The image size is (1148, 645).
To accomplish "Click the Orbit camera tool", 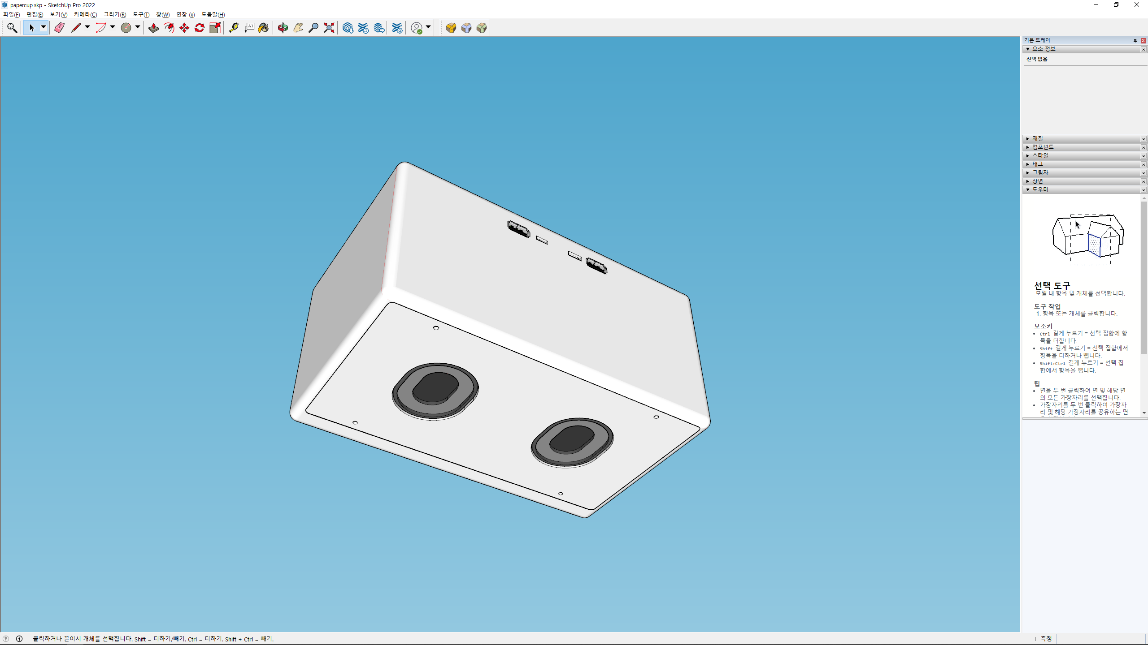I will [283, 28].
